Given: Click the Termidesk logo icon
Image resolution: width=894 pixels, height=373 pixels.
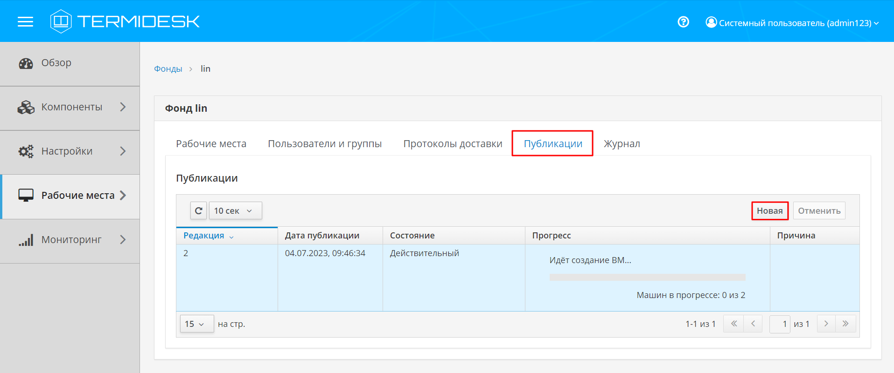Looking at the screenshot, I should tap(61, 21).
